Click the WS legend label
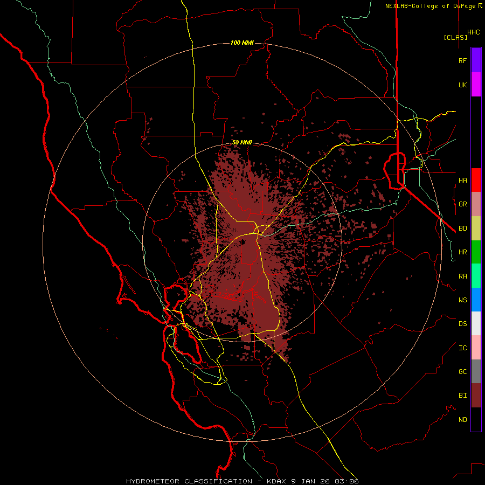This screenshot has width=485, height=485. pyautogui.click(x=462, y=300)
